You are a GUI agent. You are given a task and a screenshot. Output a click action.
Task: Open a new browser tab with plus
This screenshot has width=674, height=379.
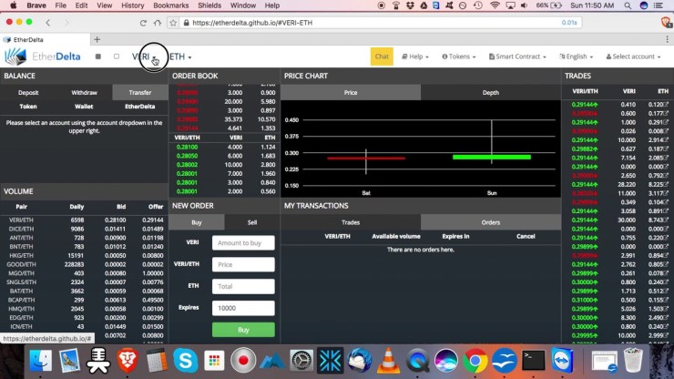click(x=97, y=39)
